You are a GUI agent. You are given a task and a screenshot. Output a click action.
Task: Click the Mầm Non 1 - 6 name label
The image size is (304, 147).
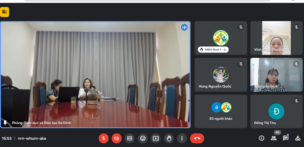213,50
